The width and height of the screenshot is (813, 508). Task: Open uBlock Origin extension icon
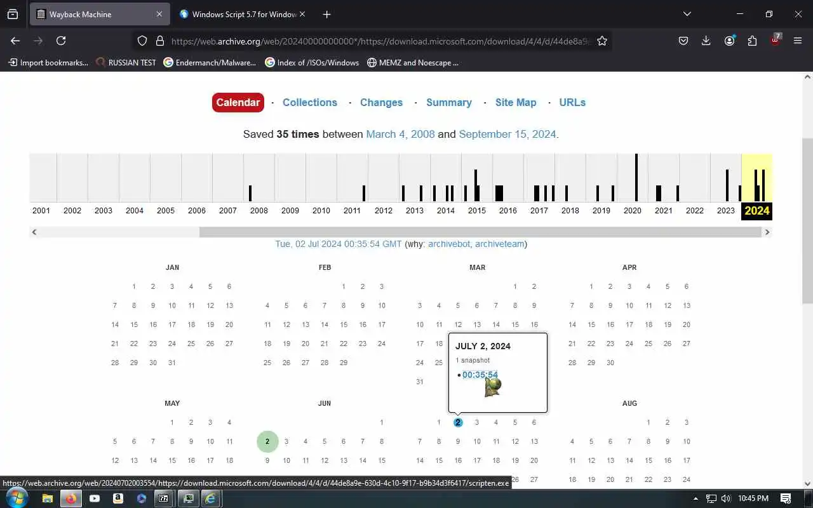(776, 40)
